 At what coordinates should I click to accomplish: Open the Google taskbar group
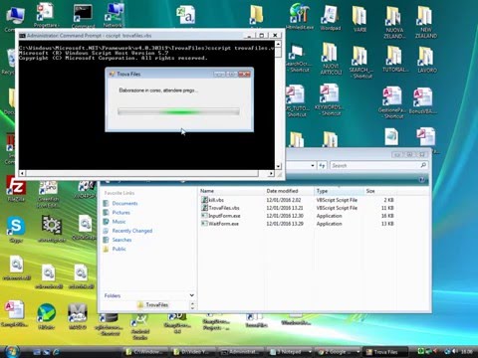(338, 352)
